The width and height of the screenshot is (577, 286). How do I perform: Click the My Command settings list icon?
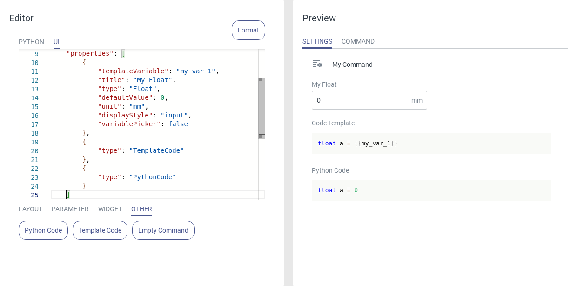tap(317, 64)
